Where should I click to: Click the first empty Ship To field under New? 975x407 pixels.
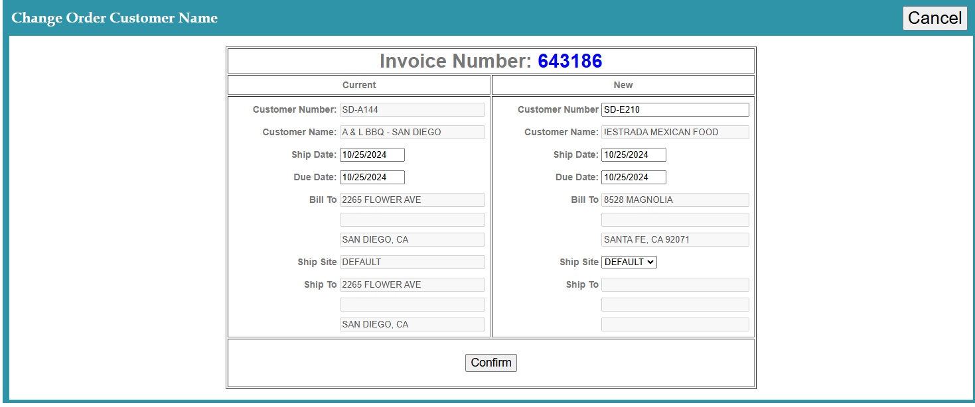pyautogui.click(x=674, y=284)
